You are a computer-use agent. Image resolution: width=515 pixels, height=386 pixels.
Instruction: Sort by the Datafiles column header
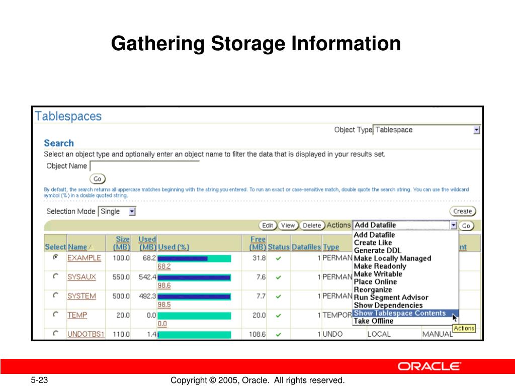pos(306,247)
